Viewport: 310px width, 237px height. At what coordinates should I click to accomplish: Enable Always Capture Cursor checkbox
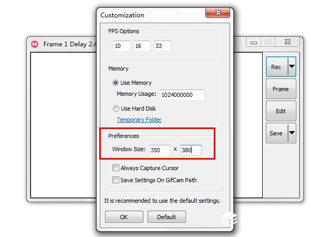pyautogui.click(x=116, y=168)
